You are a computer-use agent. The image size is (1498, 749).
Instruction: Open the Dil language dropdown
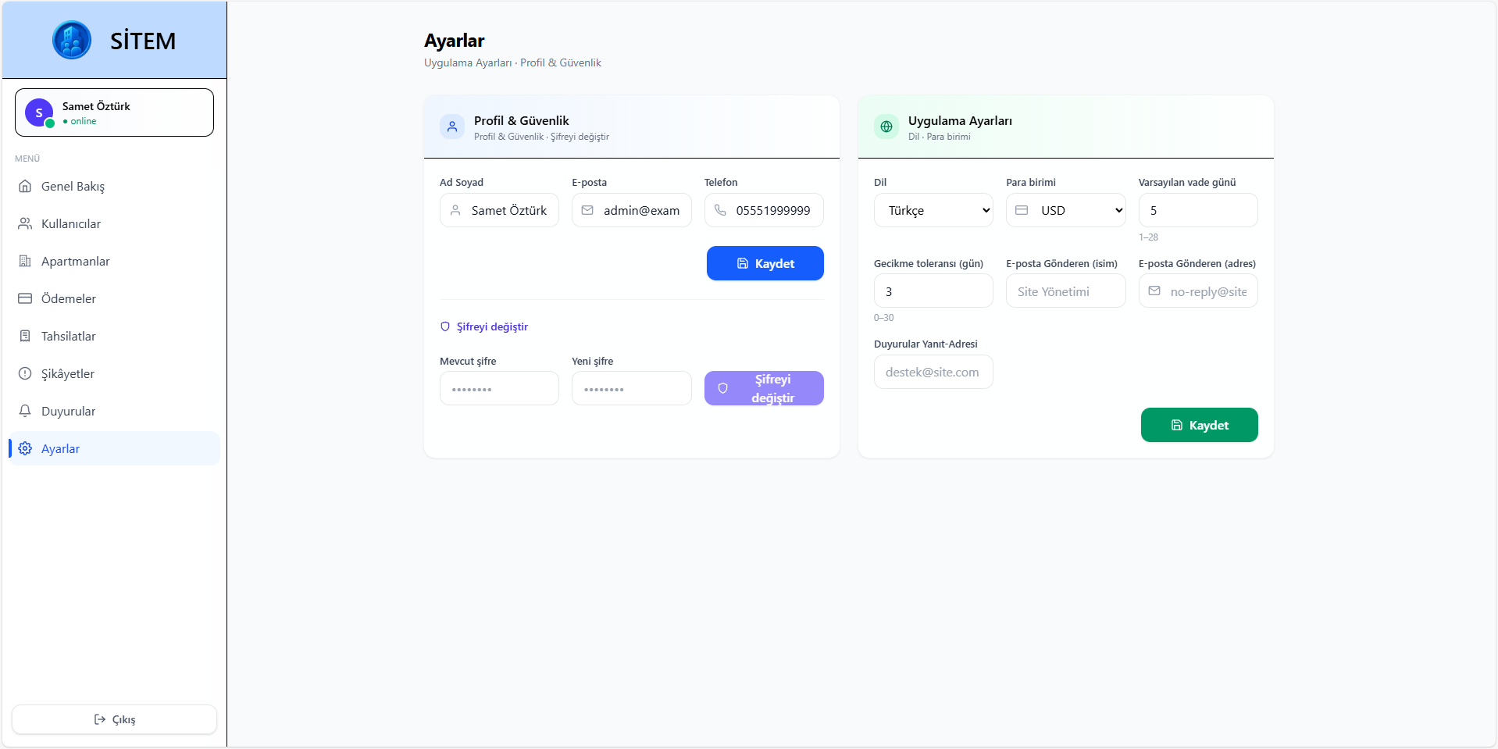(933, 211)
